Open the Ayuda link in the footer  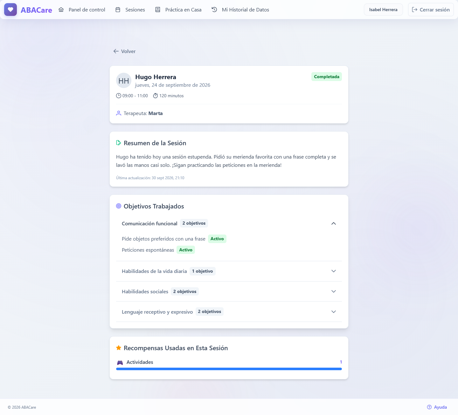437,407
